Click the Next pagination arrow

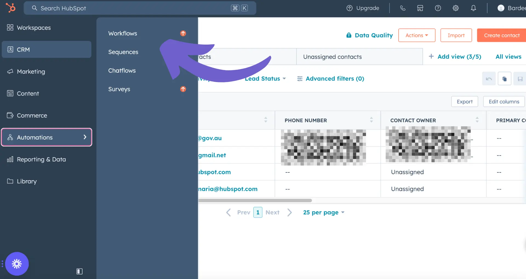(290, 213)
